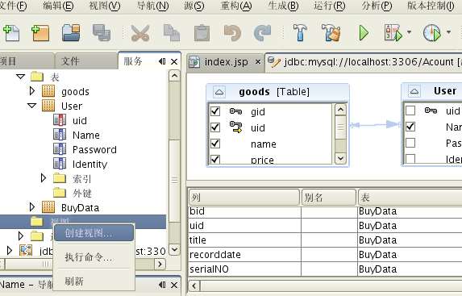462x296 pixels.
Task: Click the Undo arrow icon
Action: point(232,33)
